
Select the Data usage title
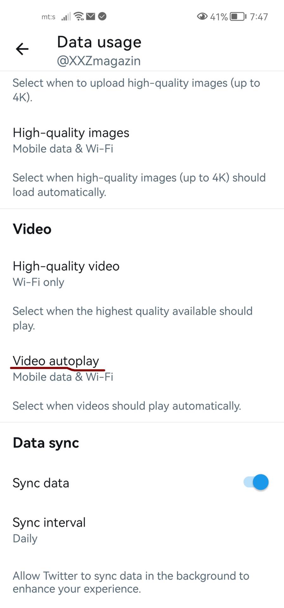click(x=99, y=41)
